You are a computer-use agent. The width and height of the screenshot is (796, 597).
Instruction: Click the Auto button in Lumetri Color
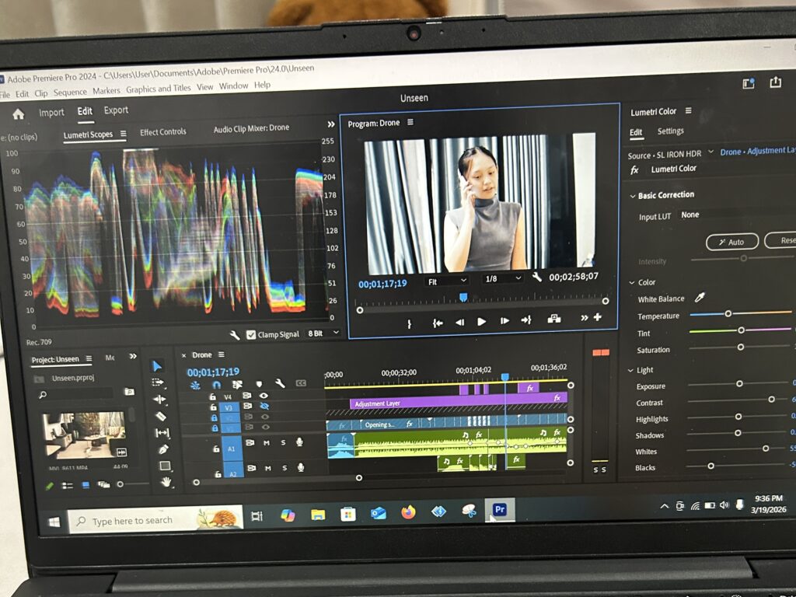(731, 242)
